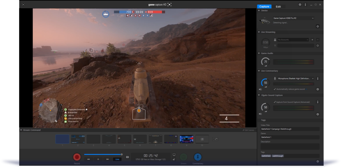
Task: Adjust the Game Audio volume dial at 71
Action: (x=265, y=62)
